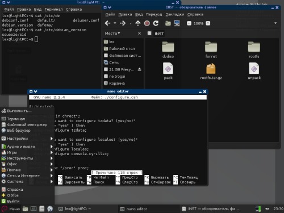Expand Игры submenu
The height and width of the screenshot is (213, 284).
pos(27,152)
